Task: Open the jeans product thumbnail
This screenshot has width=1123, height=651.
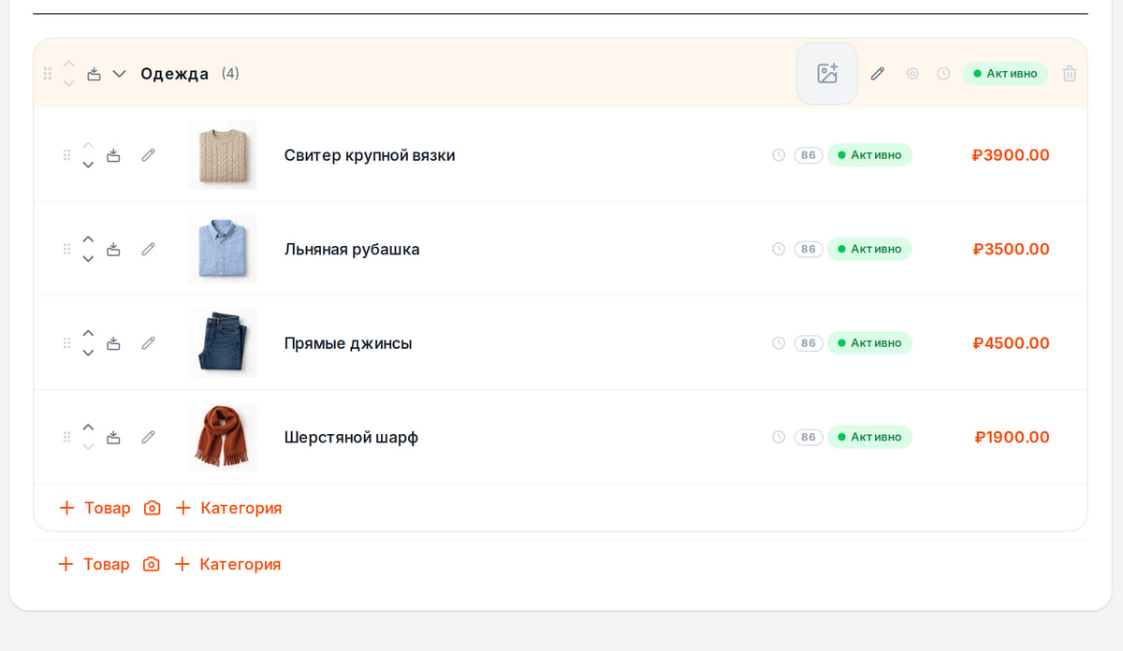Action: tap(222, 343)
